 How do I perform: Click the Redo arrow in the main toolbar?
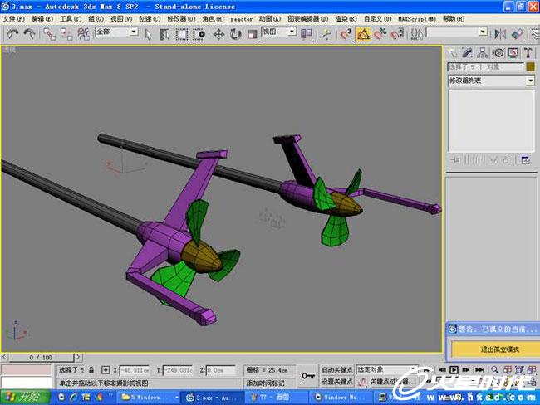tap(29, 34)
